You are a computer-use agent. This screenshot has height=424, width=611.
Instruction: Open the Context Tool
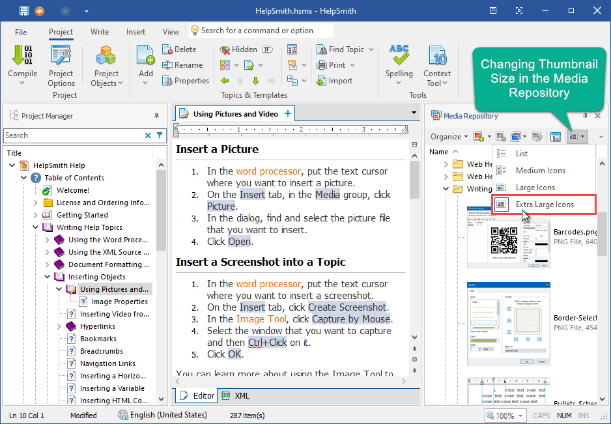[437, 66]
